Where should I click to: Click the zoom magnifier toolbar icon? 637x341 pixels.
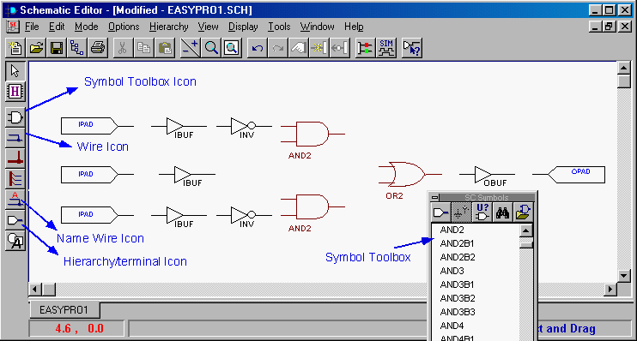tap(211, 48)
